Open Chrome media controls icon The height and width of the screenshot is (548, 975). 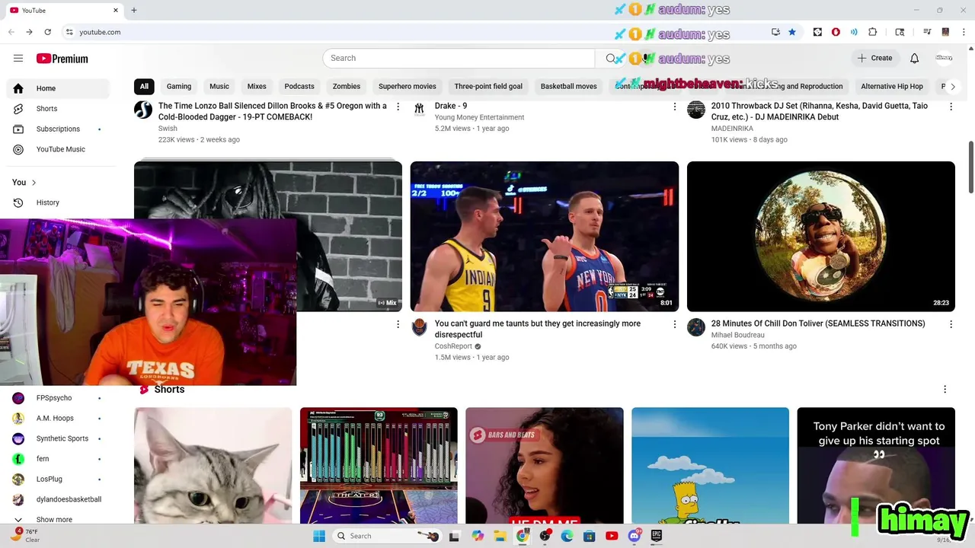point(927,32)
